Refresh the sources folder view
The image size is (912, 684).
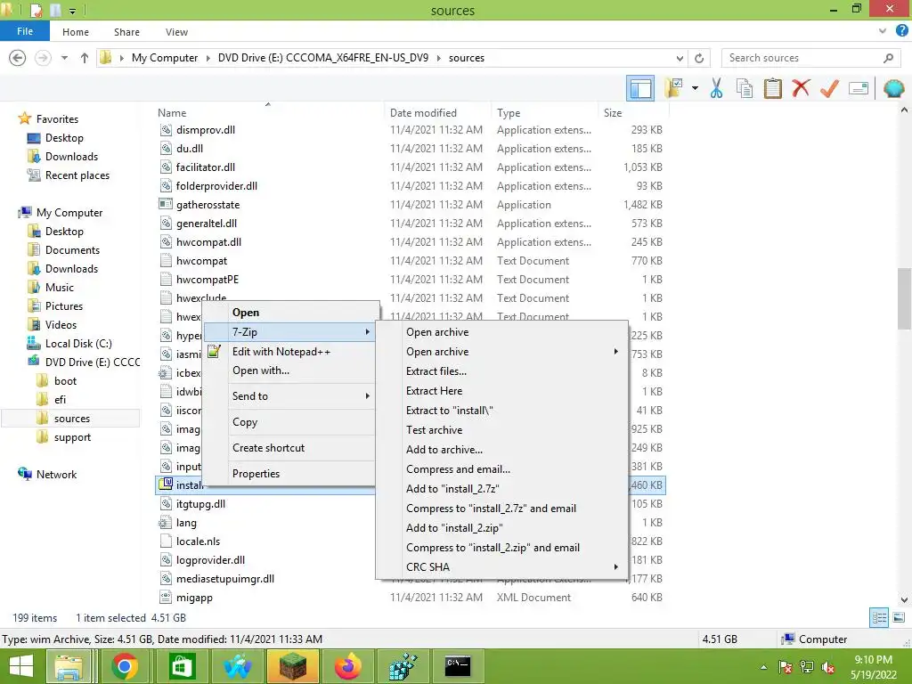(699, 58)
